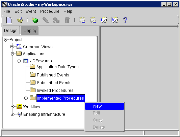Expand the Common Views node
Viewport: 180px width, 137px height.
12,47
